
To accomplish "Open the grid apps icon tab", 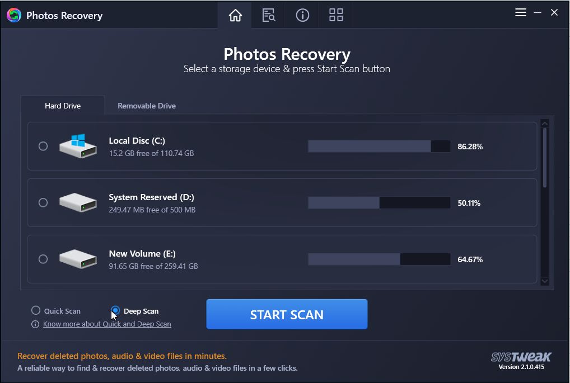I will (x=336, y=15).
